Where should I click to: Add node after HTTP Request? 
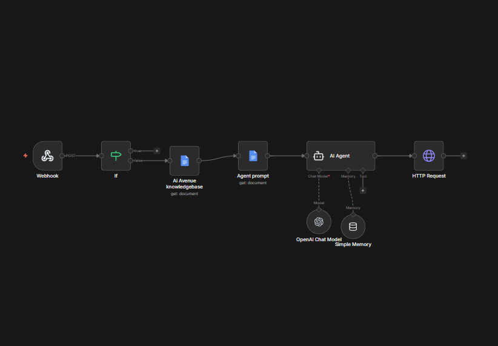pos(463,156)
